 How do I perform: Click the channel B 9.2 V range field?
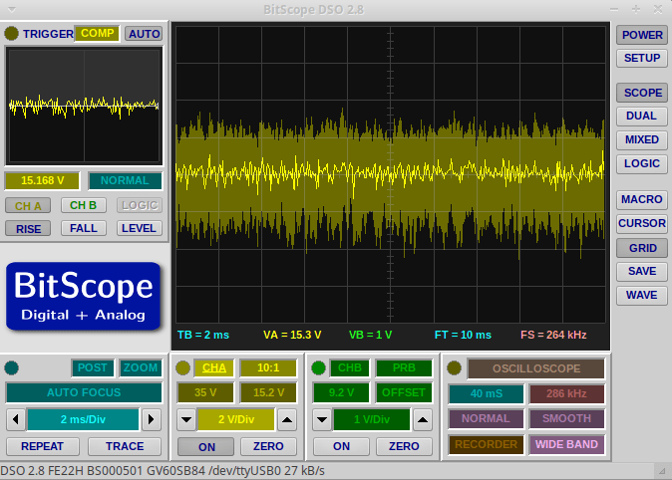(341, 392)
